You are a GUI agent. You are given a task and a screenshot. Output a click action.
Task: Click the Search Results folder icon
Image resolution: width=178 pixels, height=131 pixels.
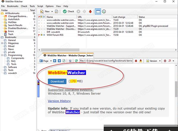pyautogui.click(x=5, y=25)
